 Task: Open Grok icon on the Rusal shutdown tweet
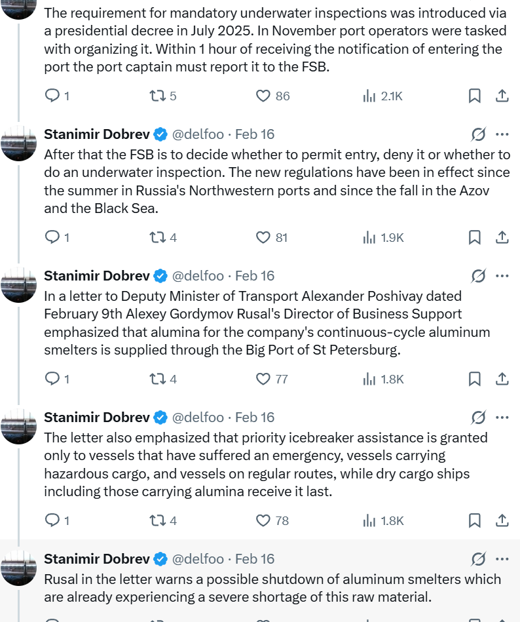coord(478,559)
